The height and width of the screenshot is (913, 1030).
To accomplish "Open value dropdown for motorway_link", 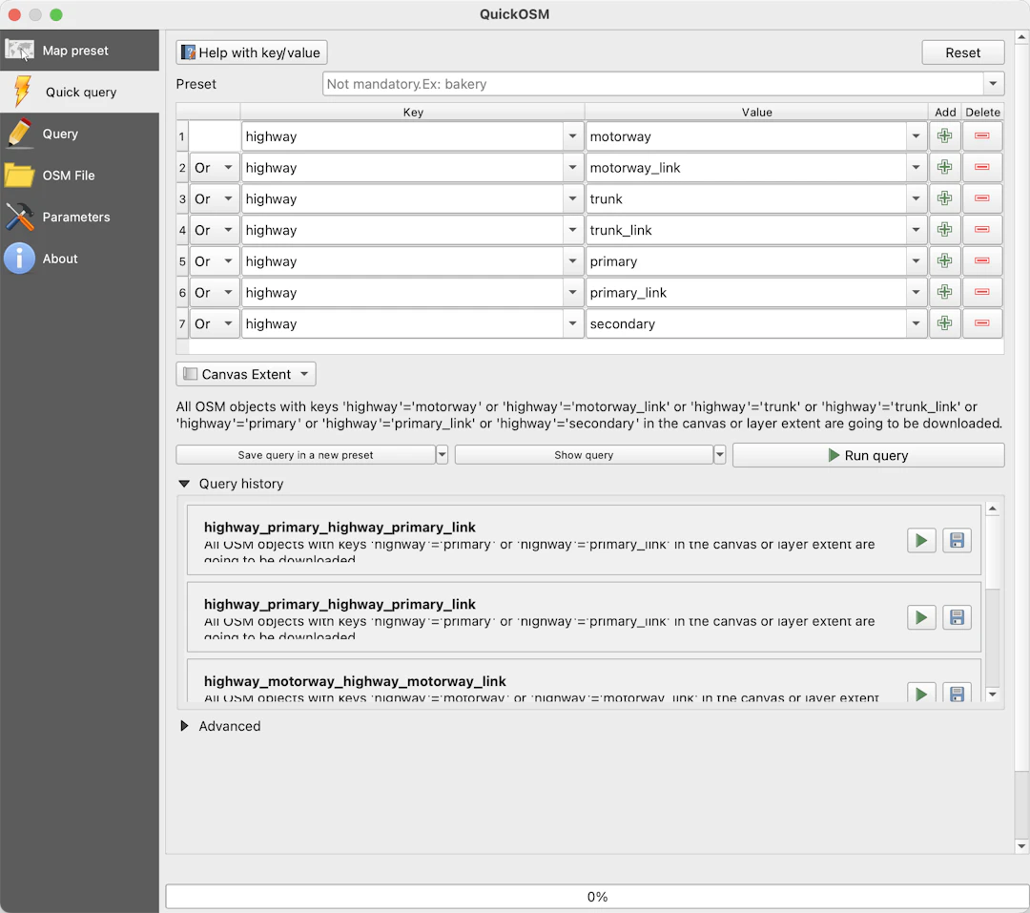I will click(916, 168).
